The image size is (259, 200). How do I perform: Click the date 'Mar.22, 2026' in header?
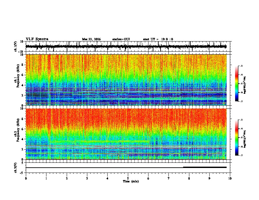(x=91, y=39)
